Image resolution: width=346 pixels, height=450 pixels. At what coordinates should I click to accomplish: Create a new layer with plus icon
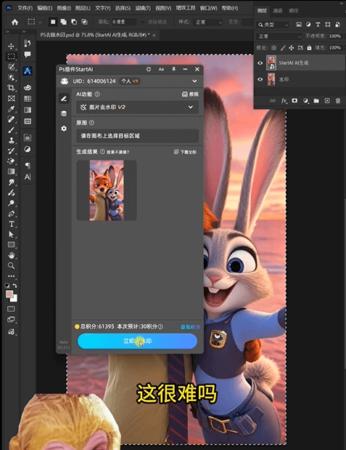point(327,100)
